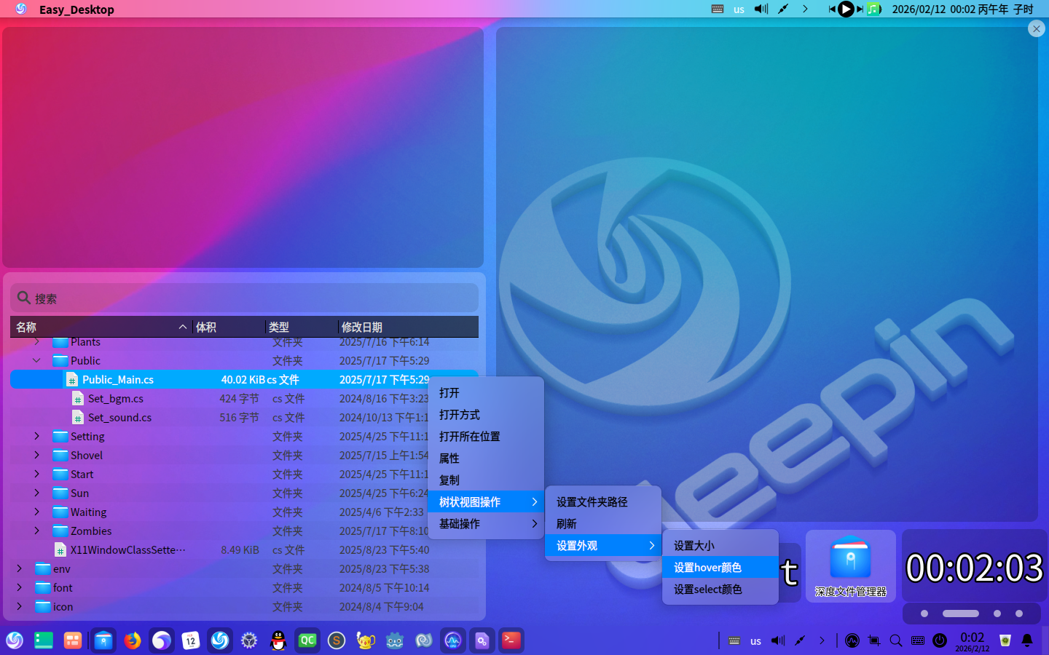This screenshot has width=1049, height=655.
Task: Expand the Setting folder
Action: (x=36, y=436)
